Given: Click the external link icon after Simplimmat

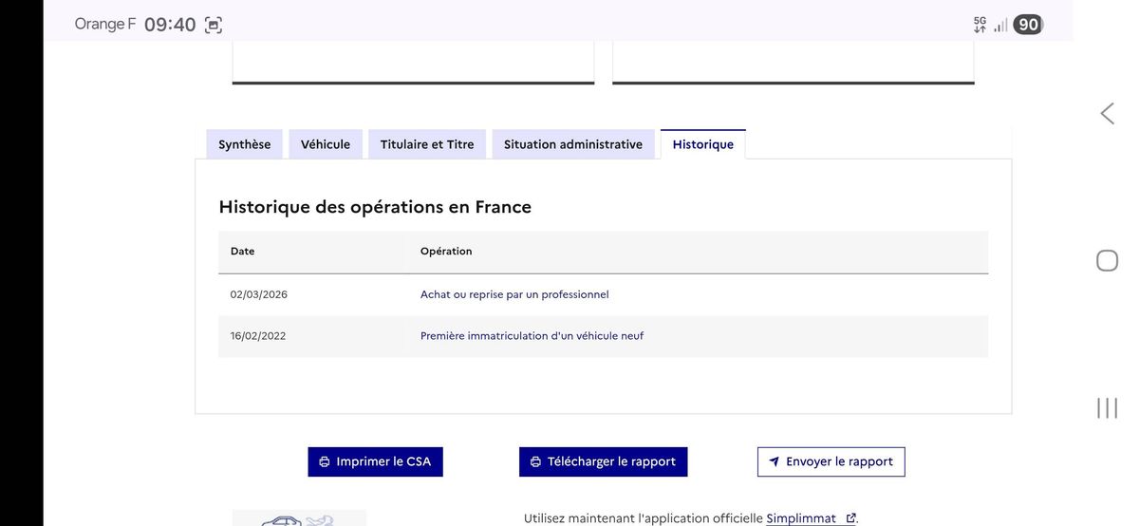Looking at the screenshot, I should (850, 518).
